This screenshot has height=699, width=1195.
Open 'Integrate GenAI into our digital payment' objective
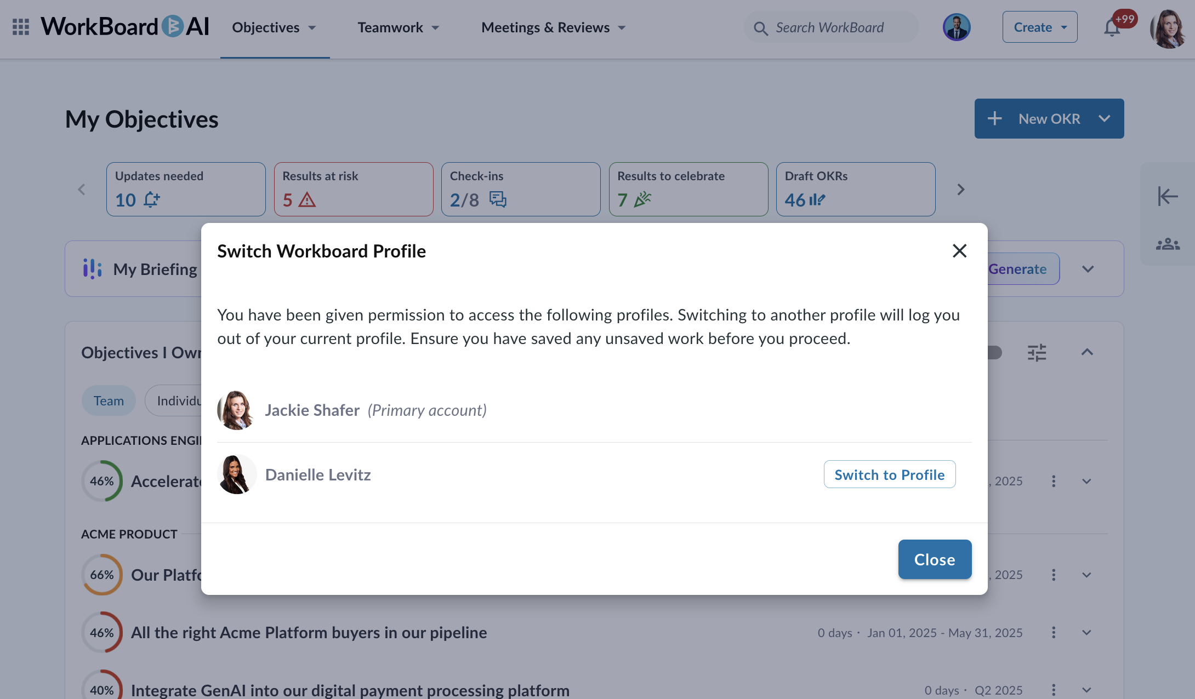coord(350,690)
